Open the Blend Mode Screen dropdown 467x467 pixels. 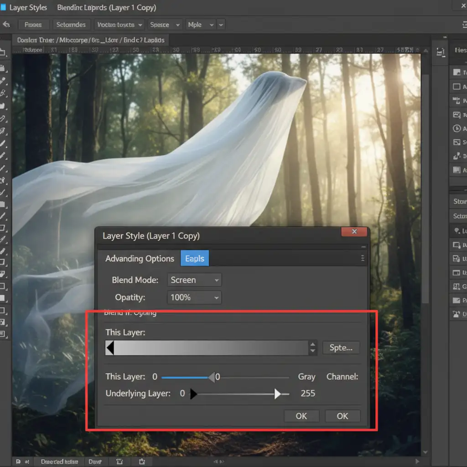(194, 280)
